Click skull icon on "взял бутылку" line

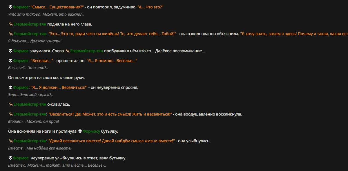10,158
